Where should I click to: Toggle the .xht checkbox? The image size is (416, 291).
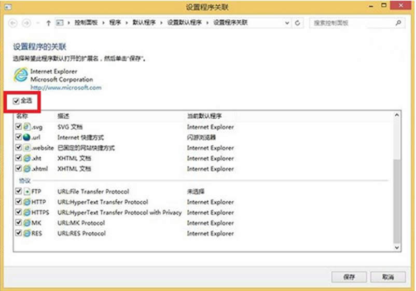18,158
